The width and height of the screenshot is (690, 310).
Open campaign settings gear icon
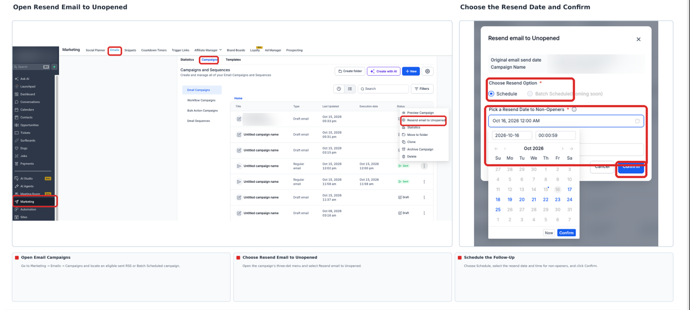click(428, 72)
